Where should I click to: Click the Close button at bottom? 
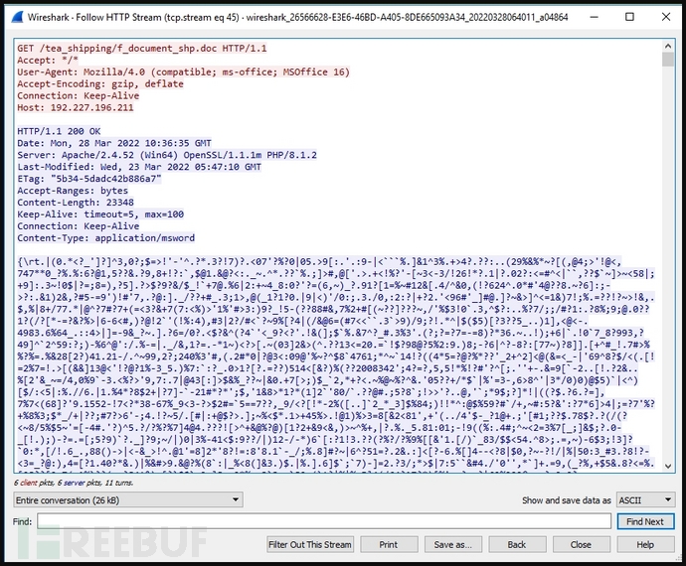581,544
